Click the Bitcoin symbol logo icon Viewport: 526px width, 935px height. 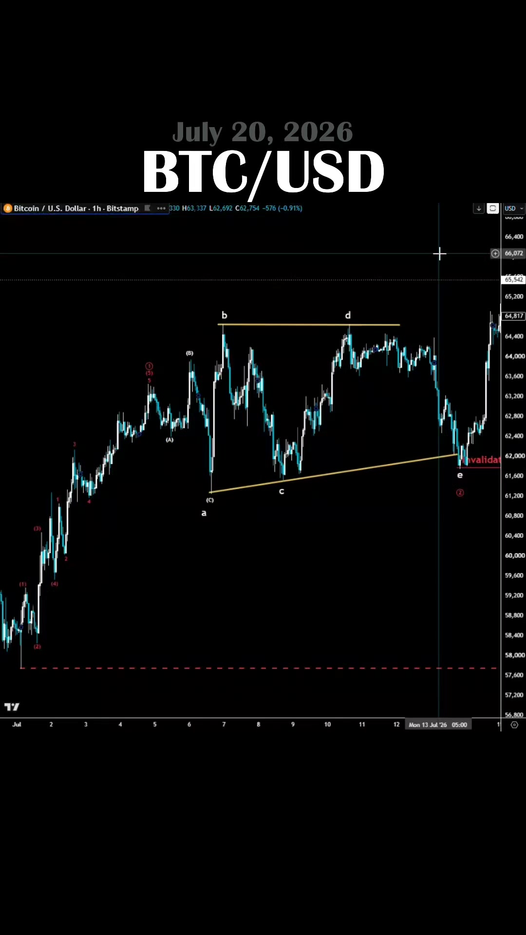[7, 208]
